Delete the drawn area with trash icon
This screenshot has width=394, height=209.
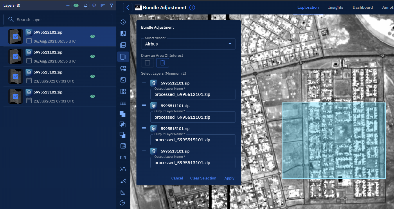(x=163, y=63)
